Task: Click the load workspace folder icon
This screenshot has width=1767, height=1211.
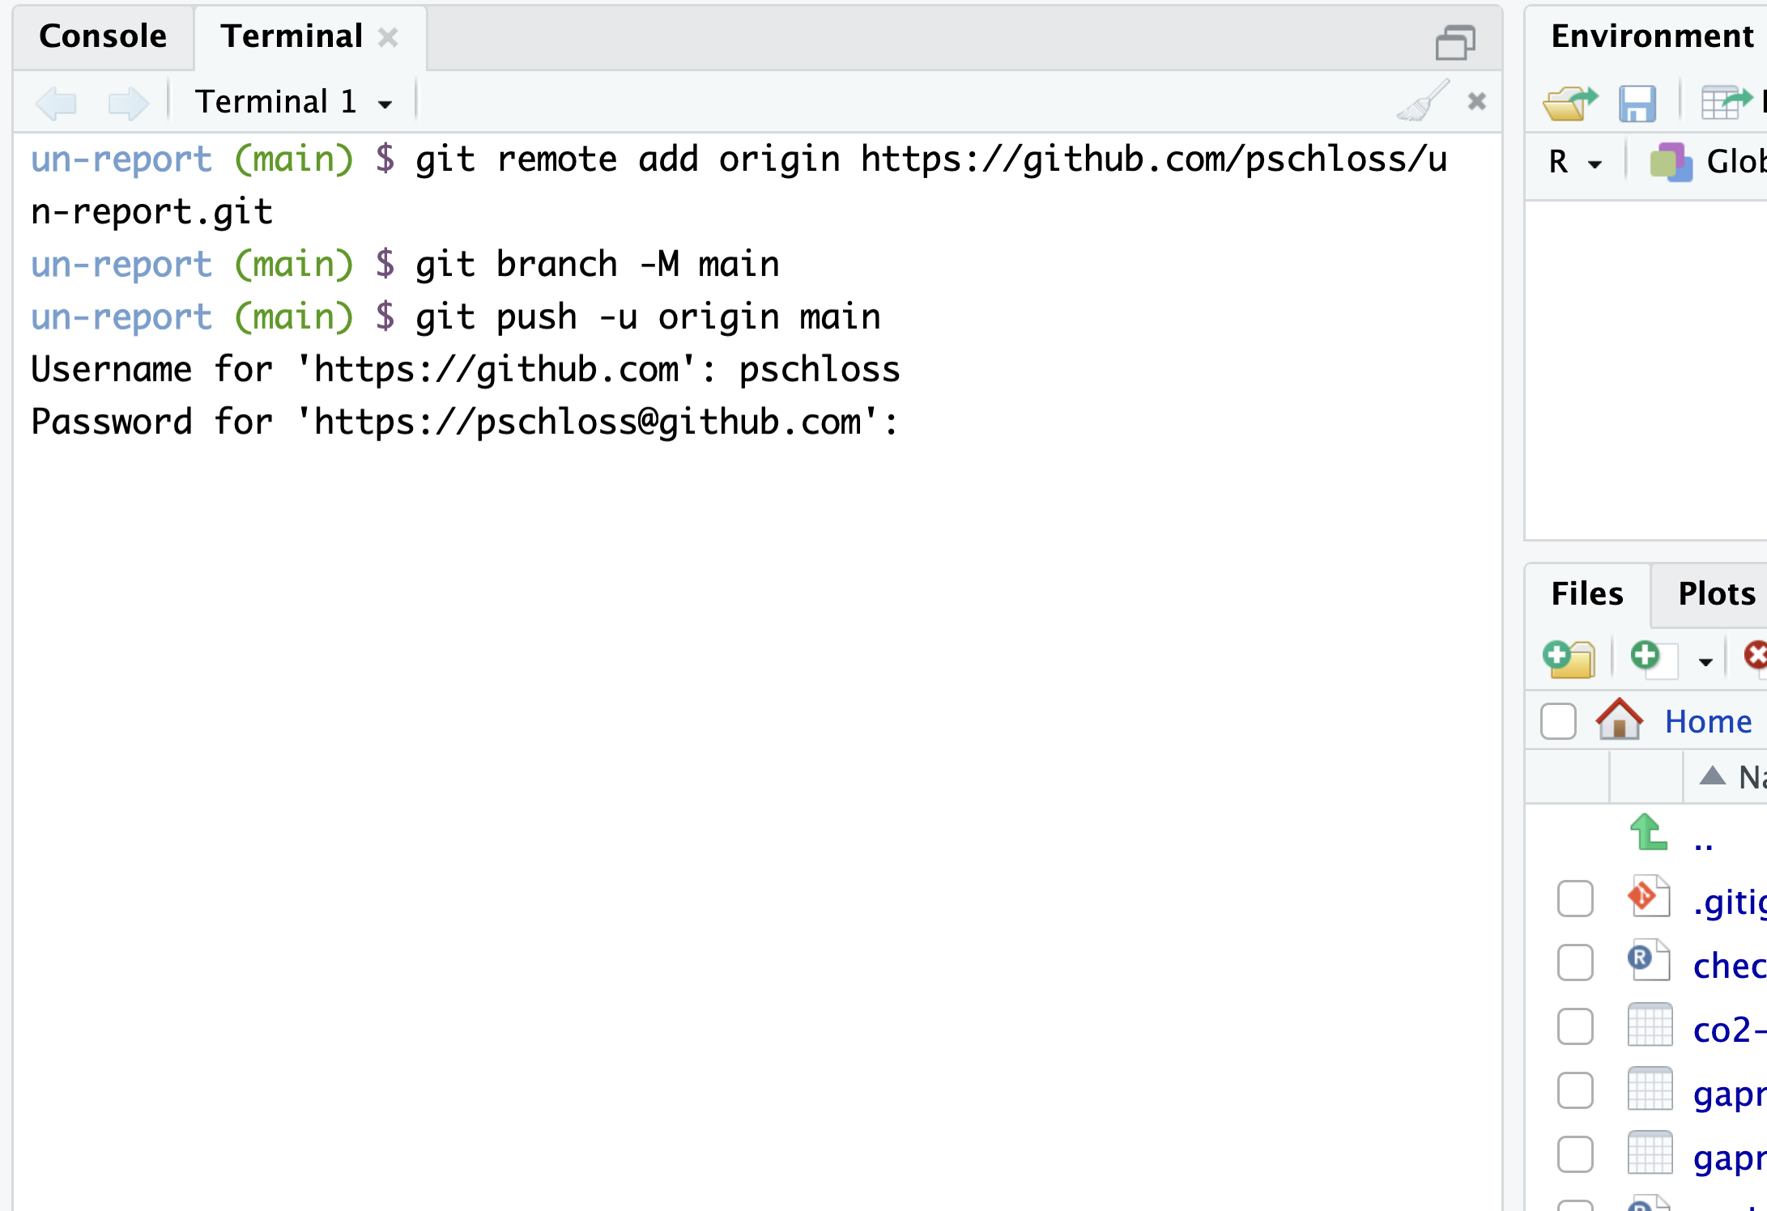Action: click(1570, 103)
